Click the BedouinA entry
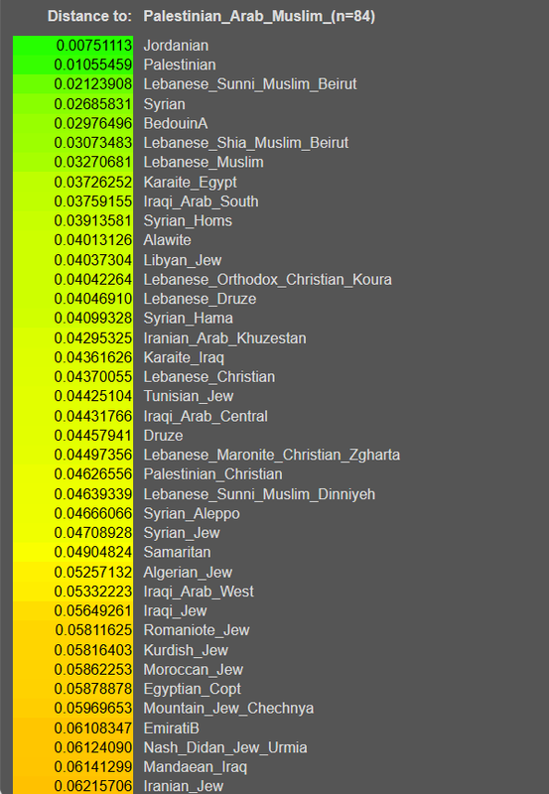Screen dimensions: 549x794 coord(176,123)
